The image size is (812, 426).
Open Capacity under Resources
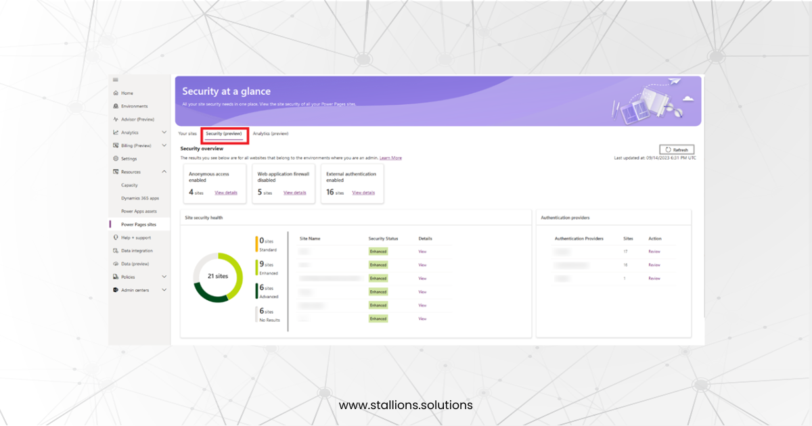[129, 185]
